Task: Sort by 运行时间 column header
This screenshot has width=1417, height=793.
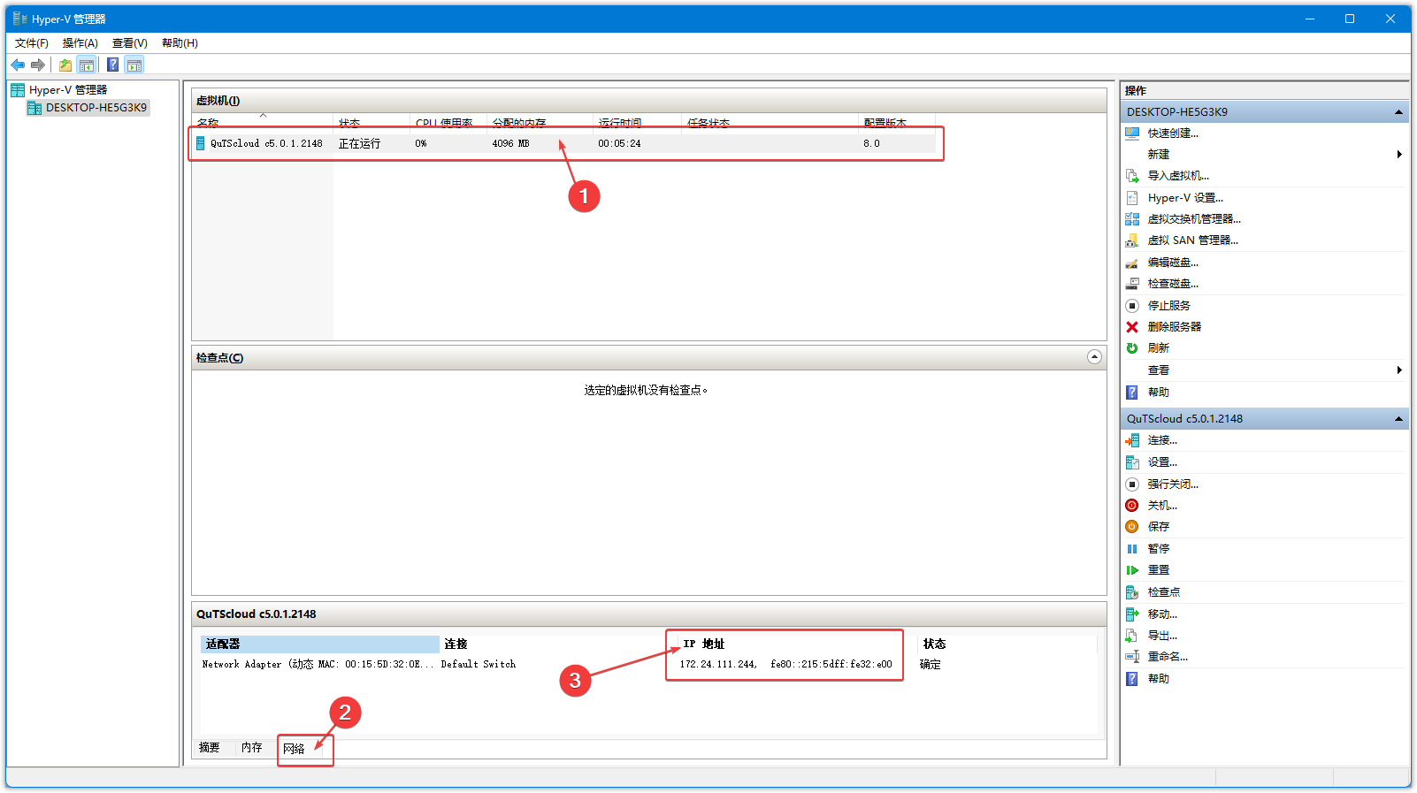Action: tap(637, 123)
